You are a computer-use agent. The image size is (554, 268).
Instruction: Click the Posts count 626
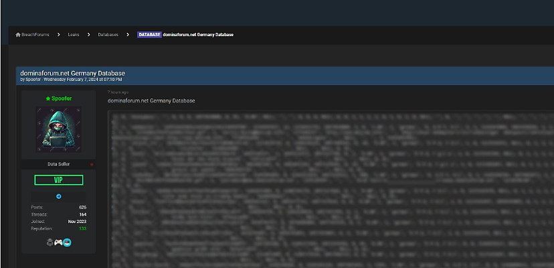(83, 208)
